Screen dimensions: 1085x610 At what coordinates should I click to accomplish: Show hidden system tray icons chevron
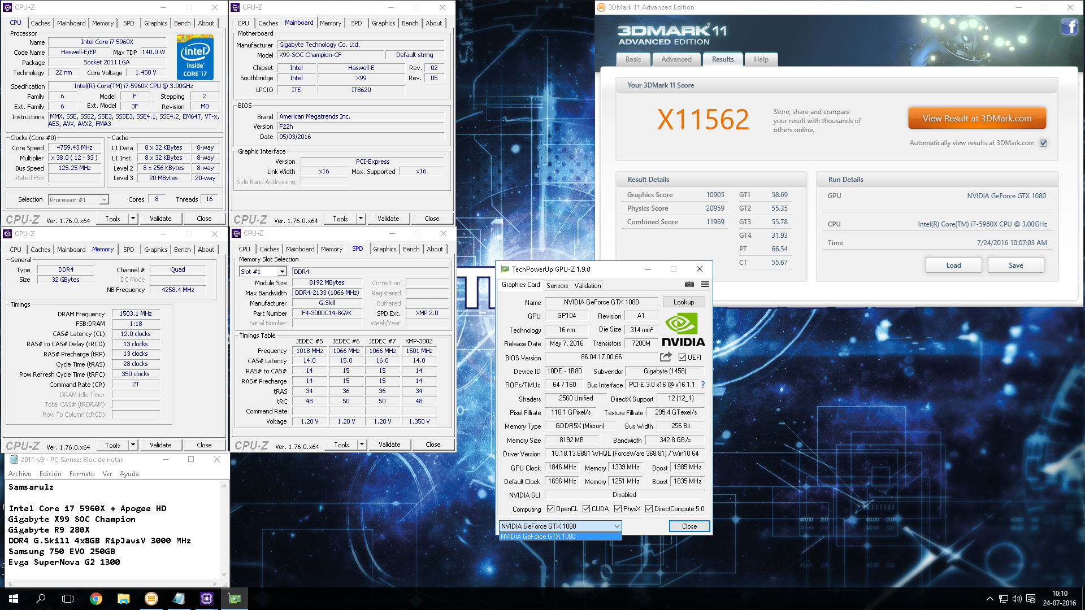(x=989, y=599)
